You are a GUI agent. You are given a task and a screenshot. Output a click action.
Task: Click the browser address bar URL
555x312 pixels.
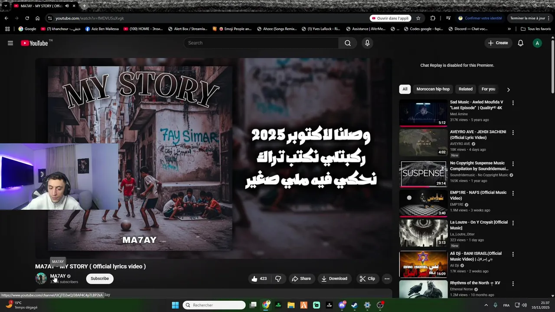coord(90,18)
